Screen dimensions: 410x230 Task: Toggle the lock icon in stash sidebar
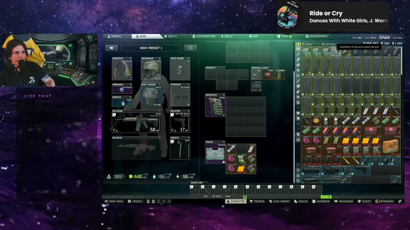coord(298,176)
